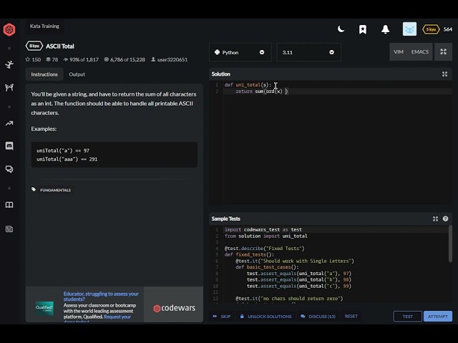Click the 8 kyu kata rank badge
Viewport: 458px width, 343px height.
point(34,46)
